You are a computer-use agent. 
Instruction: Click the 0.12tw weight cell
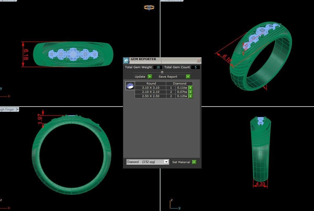pyautogui.click(x=182, y=96)
